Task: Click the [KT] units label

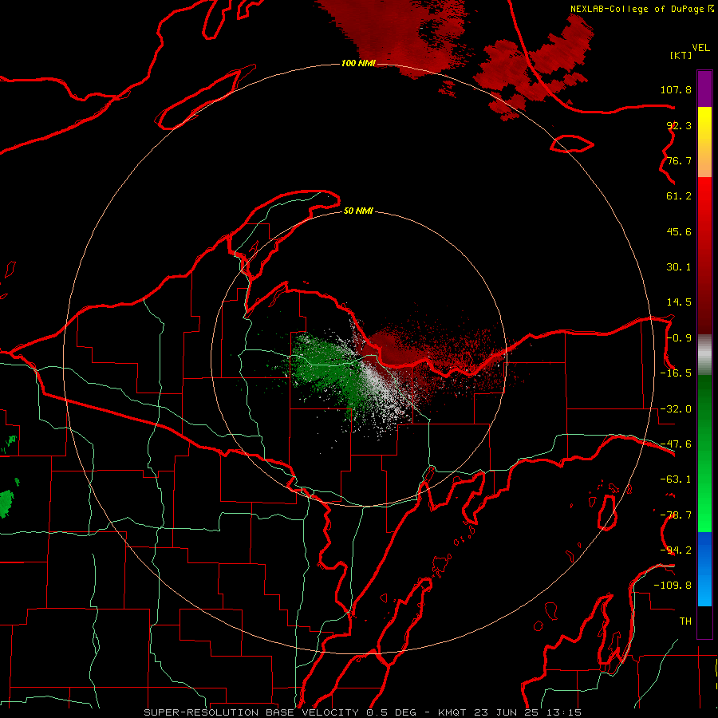Action: (681, 55)
